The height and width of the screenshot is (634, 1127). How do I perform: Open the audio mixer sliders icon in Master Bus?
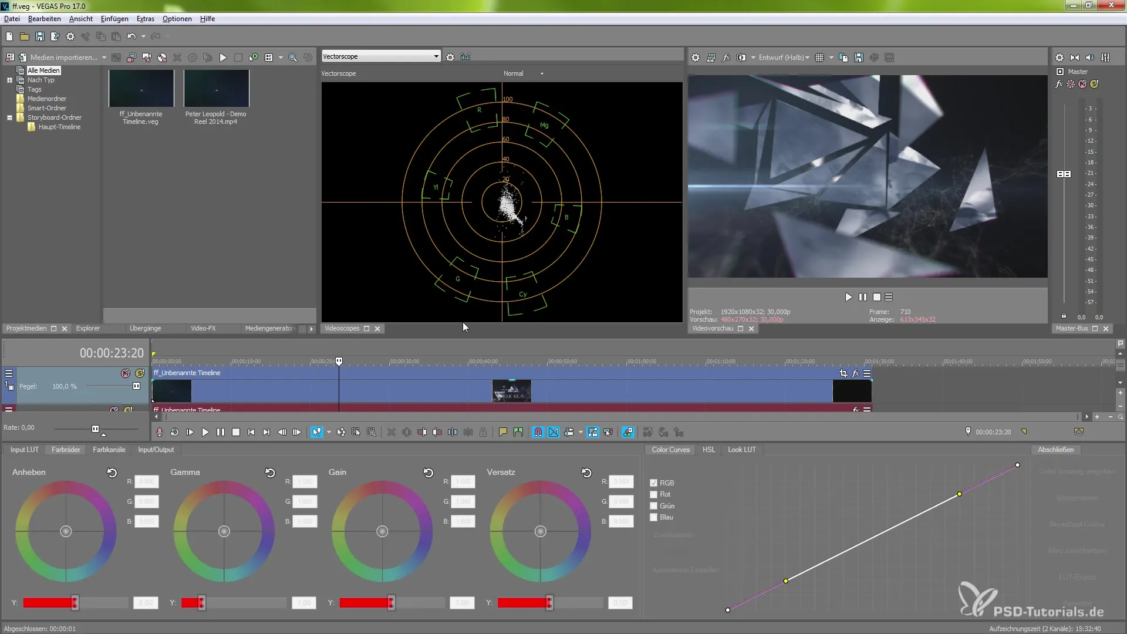[1106, 58]
